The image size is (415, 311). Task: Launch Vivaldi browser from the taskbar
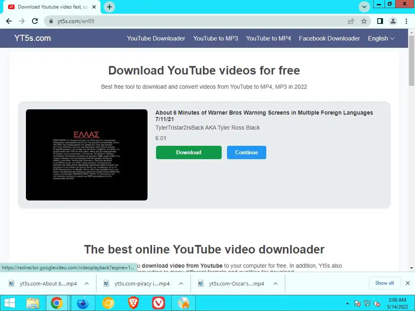[x=158, y=303]
